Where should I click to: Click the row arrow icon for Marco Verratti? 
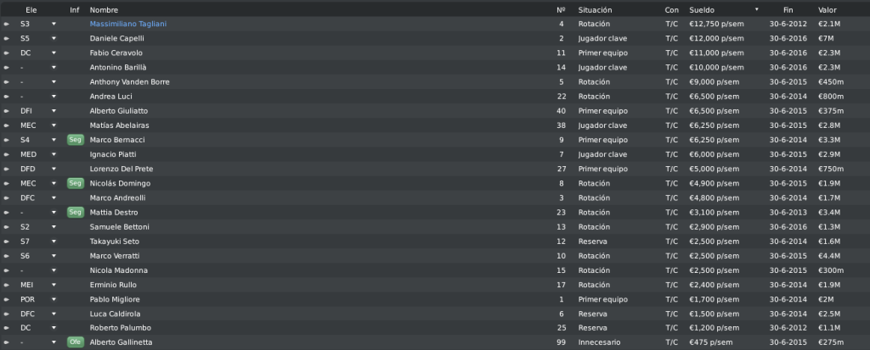(6, 256)
